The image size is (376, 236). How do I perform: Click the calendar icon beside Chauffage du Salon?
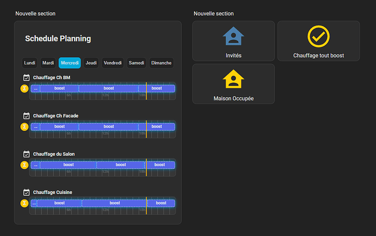pos(26,154)
